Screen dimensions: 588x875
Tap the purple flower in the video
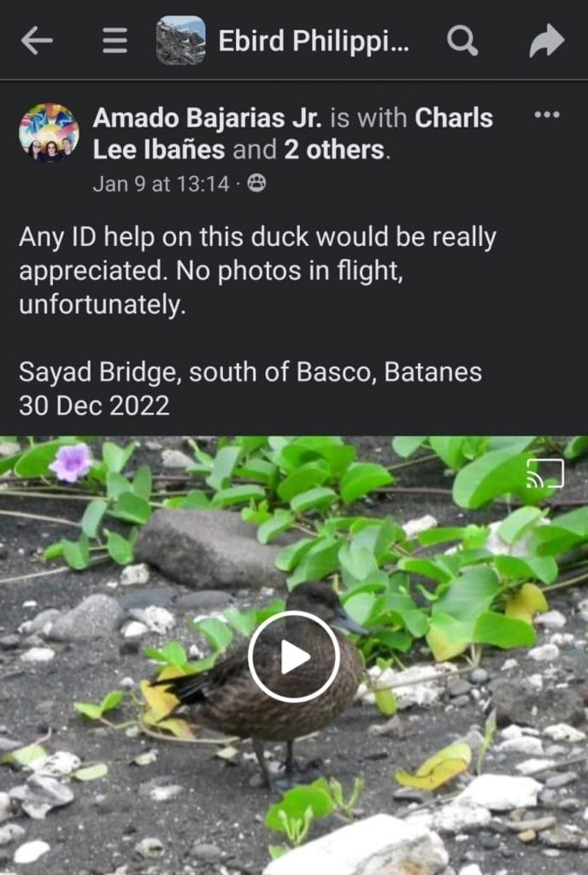click(71, 462)
